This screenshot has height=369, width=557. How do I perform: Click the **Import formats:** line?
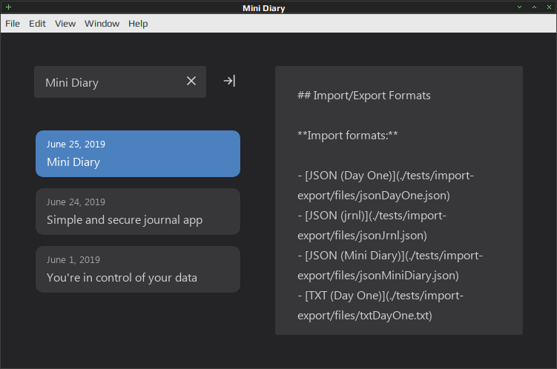(347, 136)
